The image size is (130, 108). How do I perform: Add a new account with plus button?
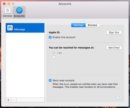pos(8,100)
